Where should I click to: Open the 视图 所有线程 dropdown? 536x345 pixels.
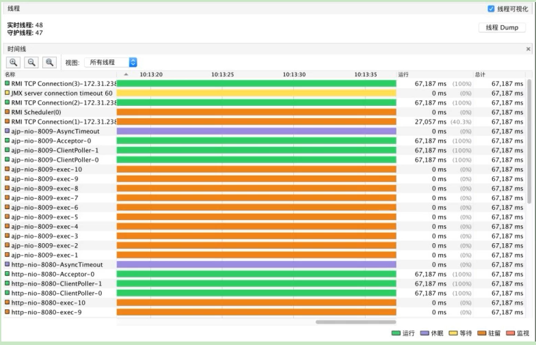tap(111, 62)
